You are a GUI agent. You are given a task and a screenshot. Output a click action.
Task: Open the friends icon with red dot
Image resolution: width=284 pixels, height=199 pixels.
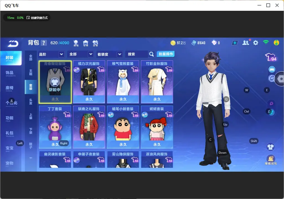pos(246,43)
